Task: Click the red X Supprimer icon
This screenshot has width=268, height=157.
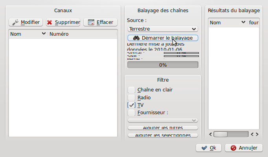Action: point(50,22)
